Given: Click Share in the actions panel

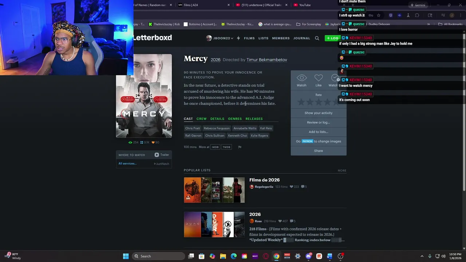Looking at the screenshot, I should (x=319, y=151).
